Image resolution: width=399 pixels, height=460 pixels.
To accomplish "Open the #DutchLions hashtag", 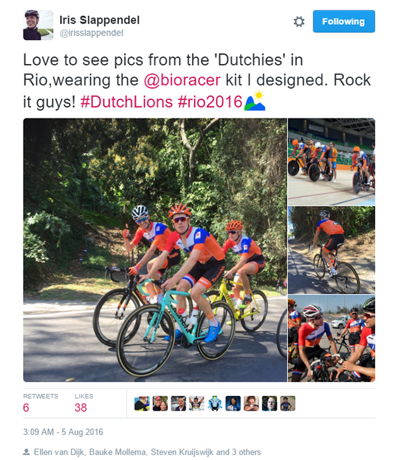I will [x=127, y=102].
